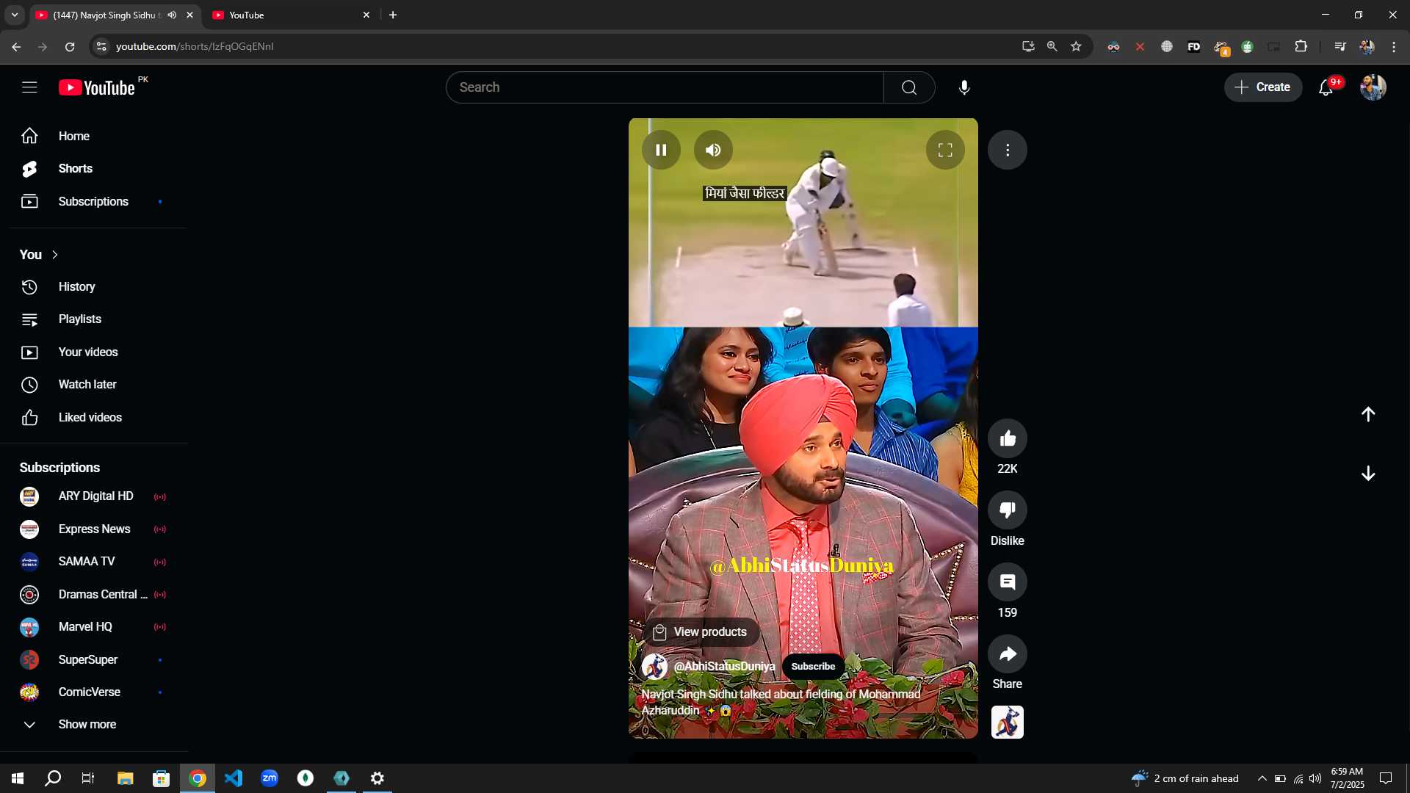Click the address bar URL
This screenshot has height=793, width=1410.
tap(195, 46)
